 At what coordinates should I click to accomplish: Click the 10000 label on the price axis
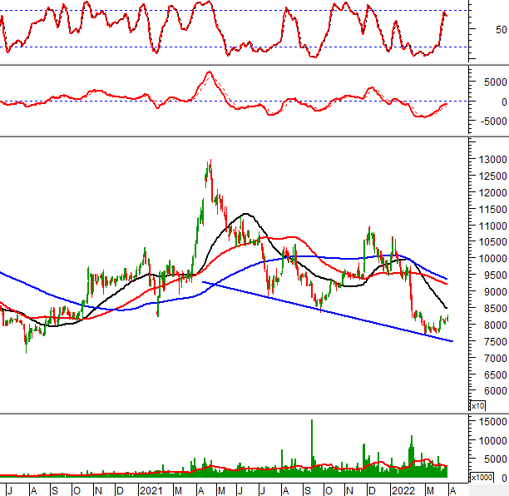pyautogui.click(x=492, y=259)
